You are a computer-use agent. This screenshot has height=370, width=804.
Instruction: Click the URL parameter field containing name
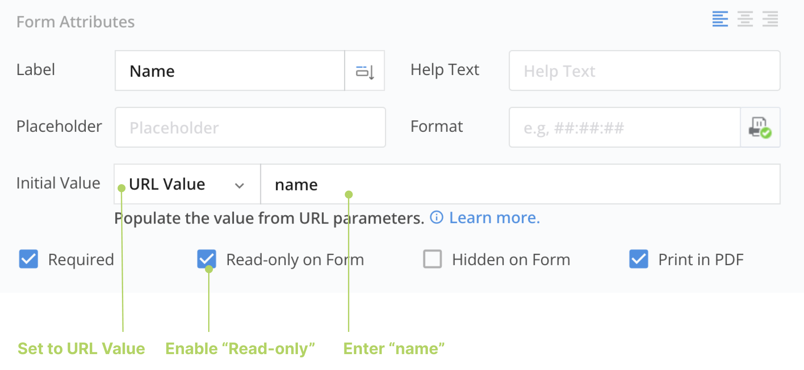coord(520,185)
